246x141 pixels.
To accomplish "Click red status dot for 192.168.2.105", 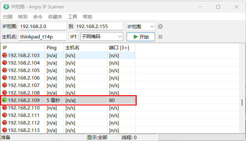I will pyautogui.click(x=5, y=70).
